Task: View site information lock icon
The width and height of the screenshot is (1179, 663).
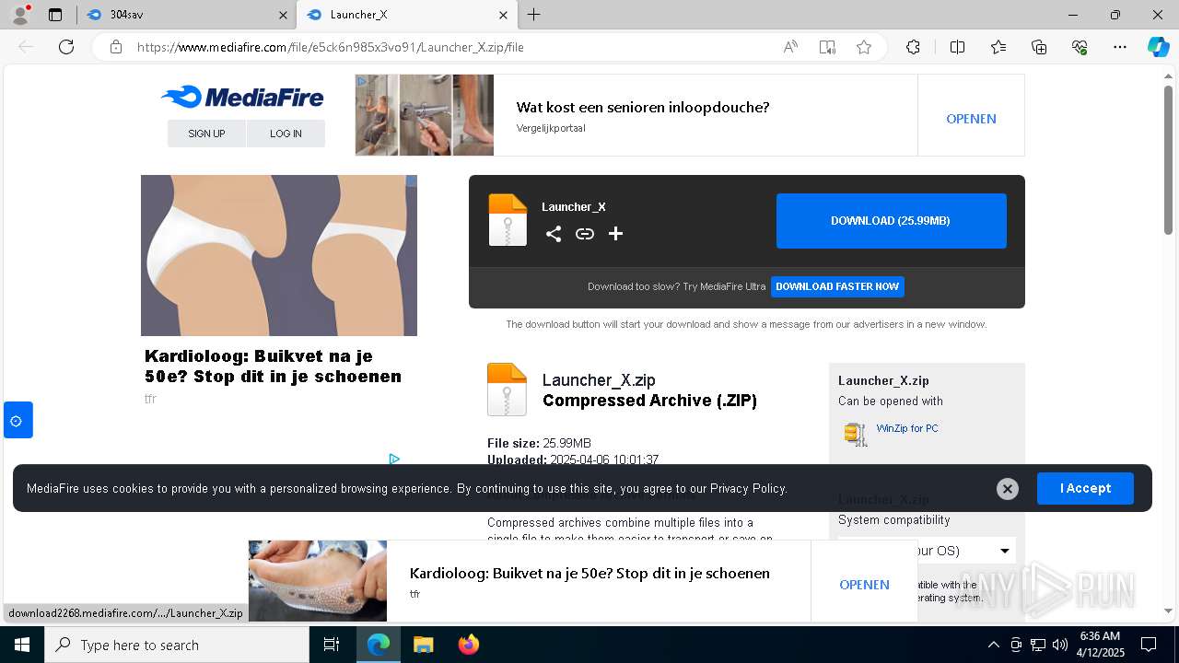Action: [x=116, y=47]
